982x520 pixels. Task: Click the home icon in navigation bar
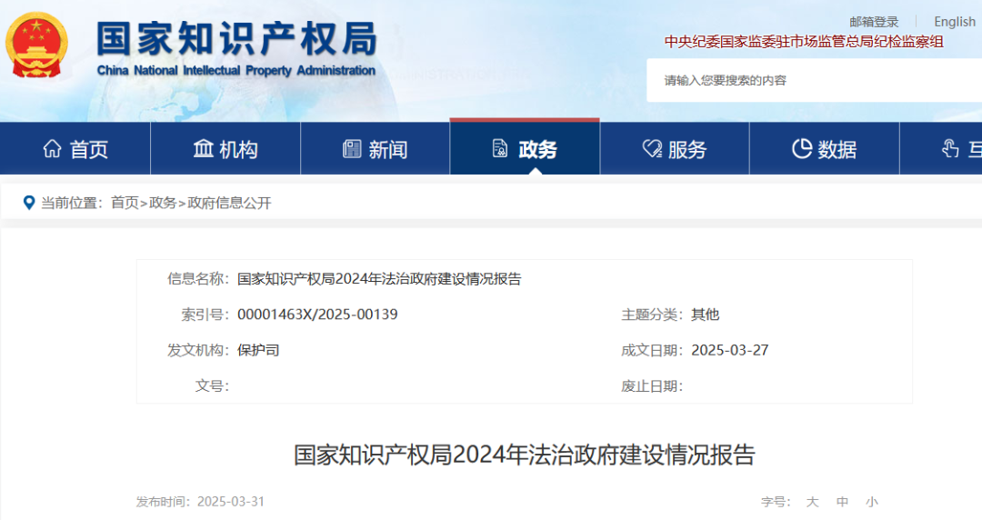point(53,149)
